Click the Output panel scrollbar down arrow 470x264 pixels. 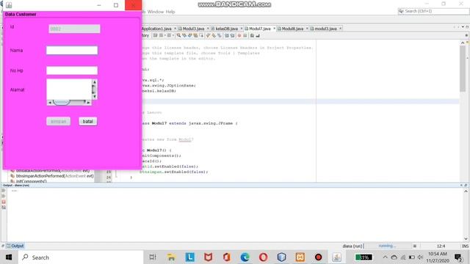coord(466,238)
